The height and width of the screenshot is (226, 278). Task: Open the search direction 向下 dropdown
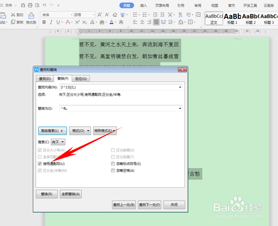(x=58, y=142)
